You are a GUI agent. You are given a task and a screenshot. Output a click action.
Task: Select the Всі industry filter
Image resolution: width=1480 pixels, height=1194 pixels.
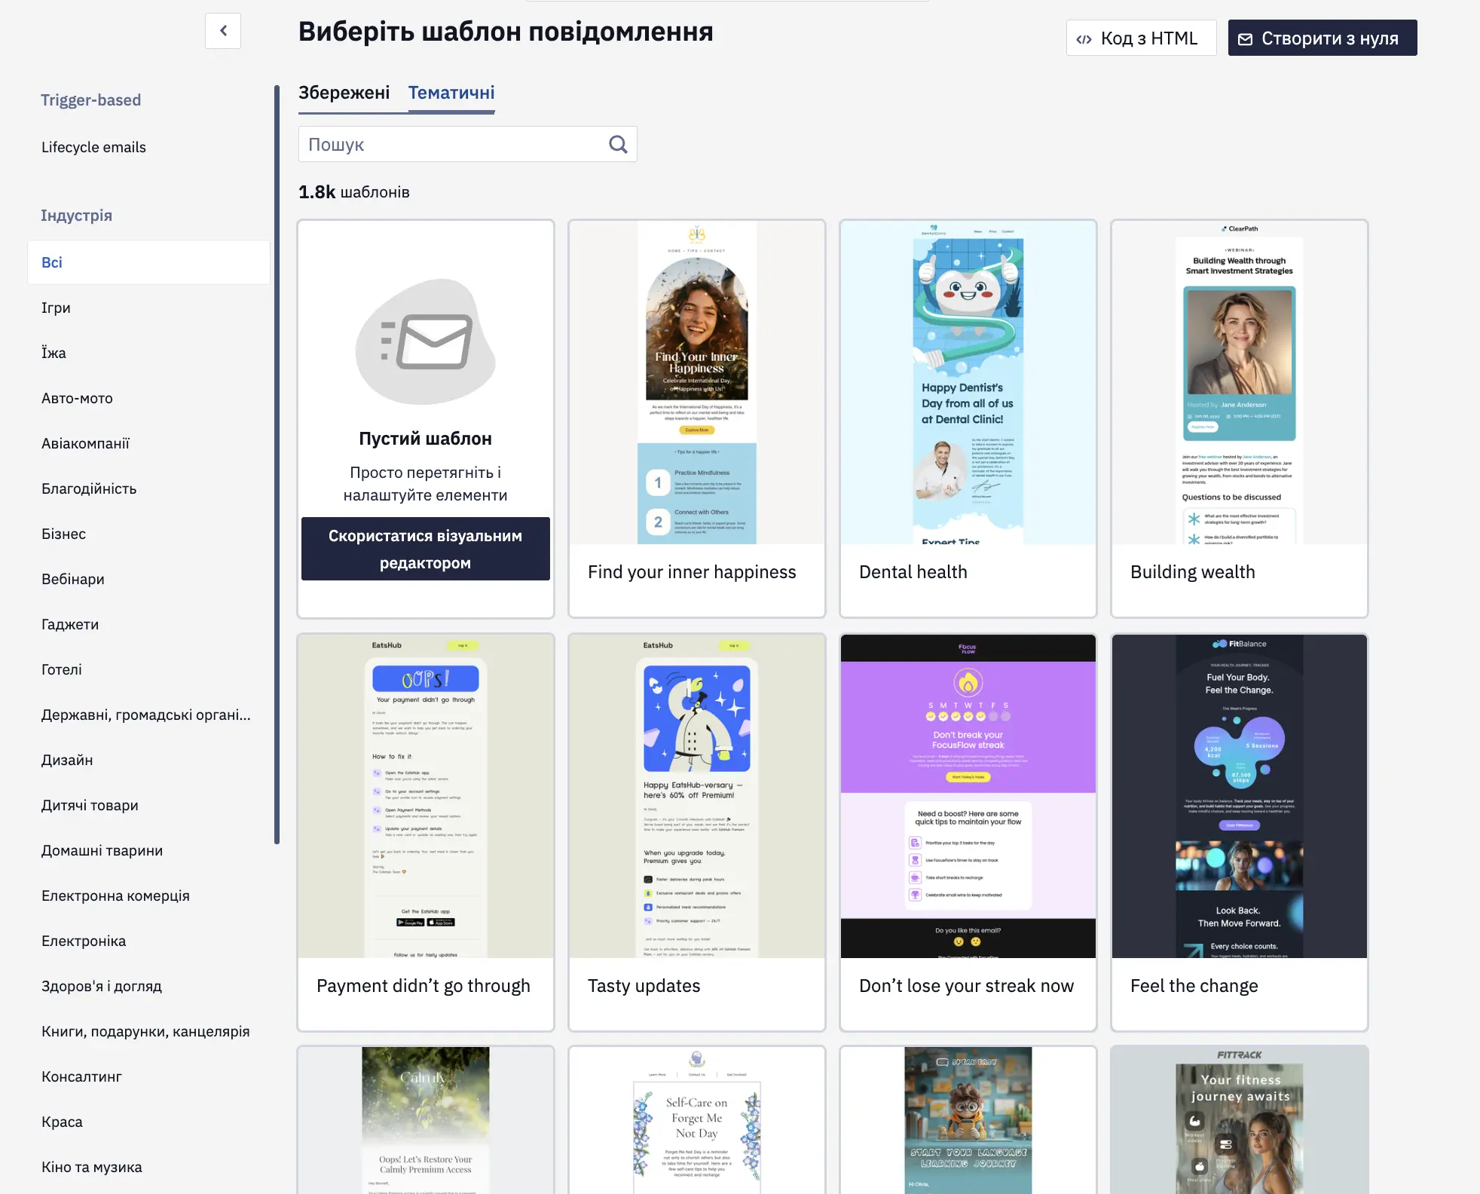tap(148, 262)
